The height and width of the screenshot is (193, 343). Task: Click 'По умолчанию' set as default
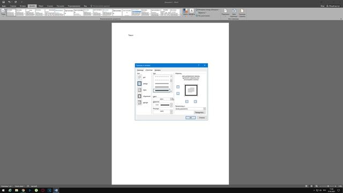point(203,16)
